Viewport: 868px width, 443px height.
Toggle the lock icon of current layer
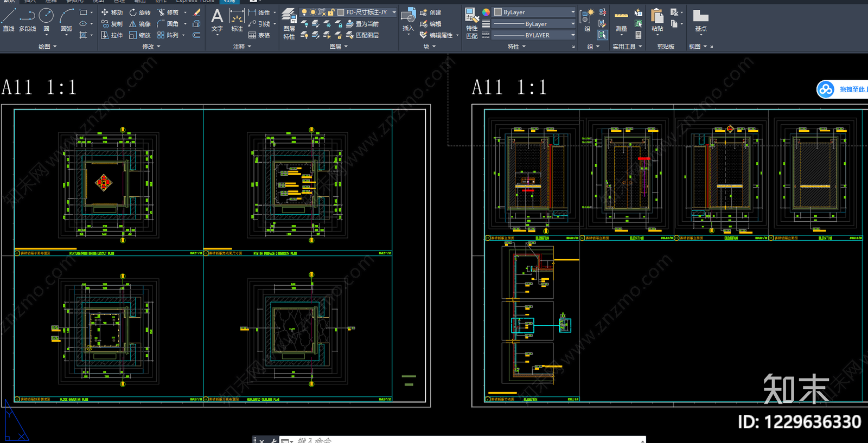click(330, 12)
